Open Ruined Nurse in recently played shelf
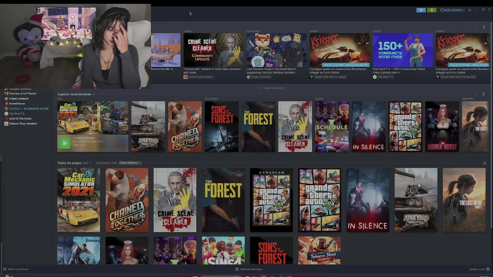The image size is (493, 277). pos(442,127)
